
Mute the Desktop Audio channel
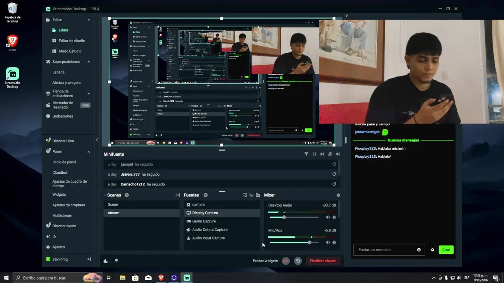(328, 217)
